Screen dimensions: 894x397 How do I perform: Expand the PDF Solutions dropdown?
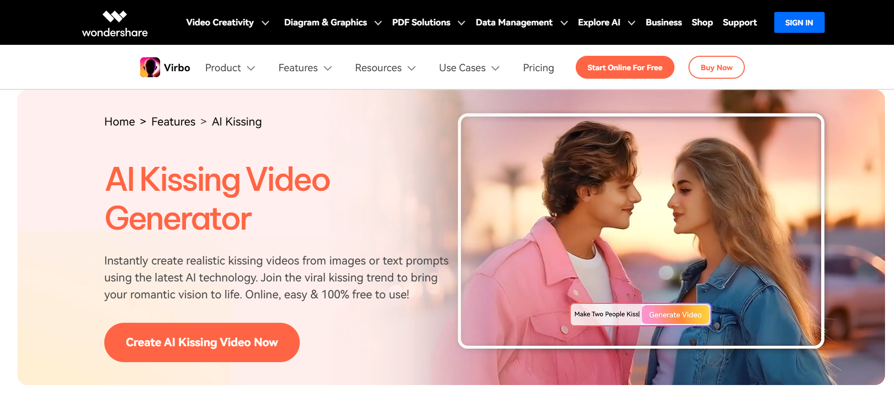pos(428,22)
